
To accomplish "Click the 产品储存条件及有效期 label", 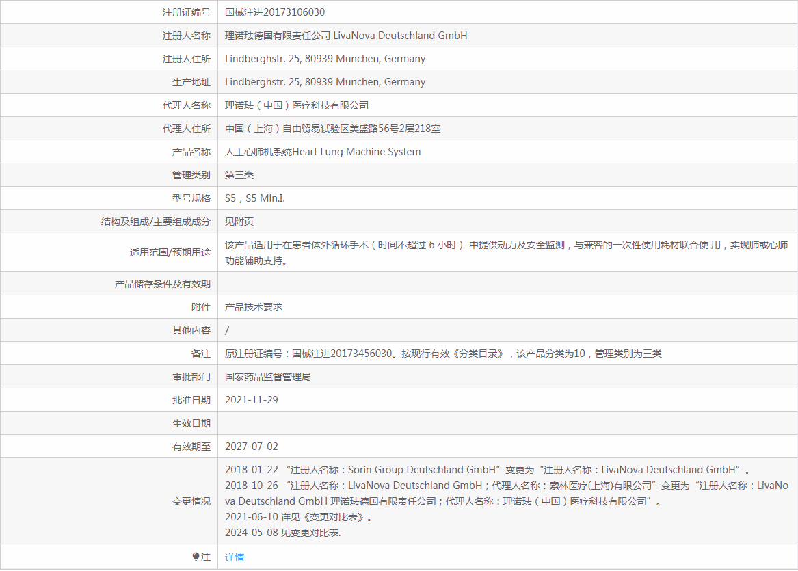I will tap(162, 284).
